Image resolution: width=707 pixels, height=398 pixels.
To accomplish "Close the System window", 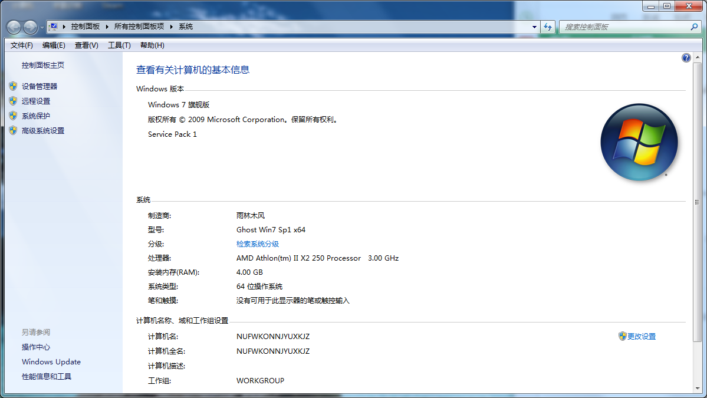I will coord(689,6).
